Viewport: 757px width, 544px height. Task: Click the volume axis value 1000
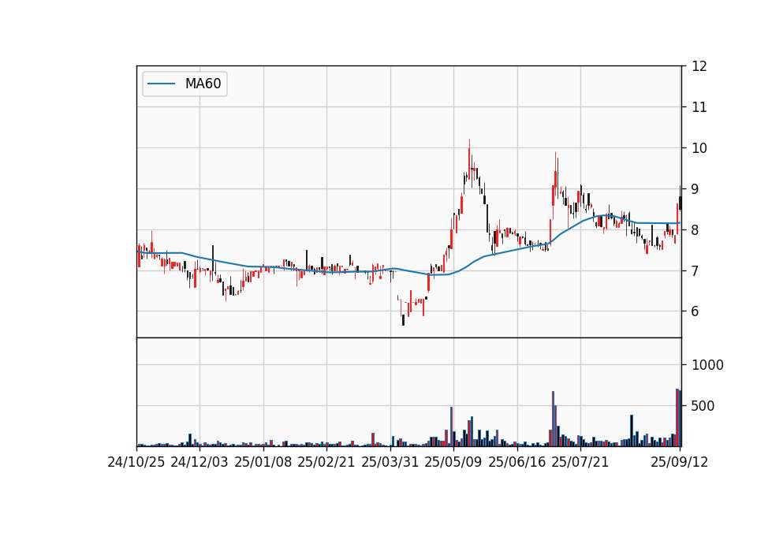(708, 365)
